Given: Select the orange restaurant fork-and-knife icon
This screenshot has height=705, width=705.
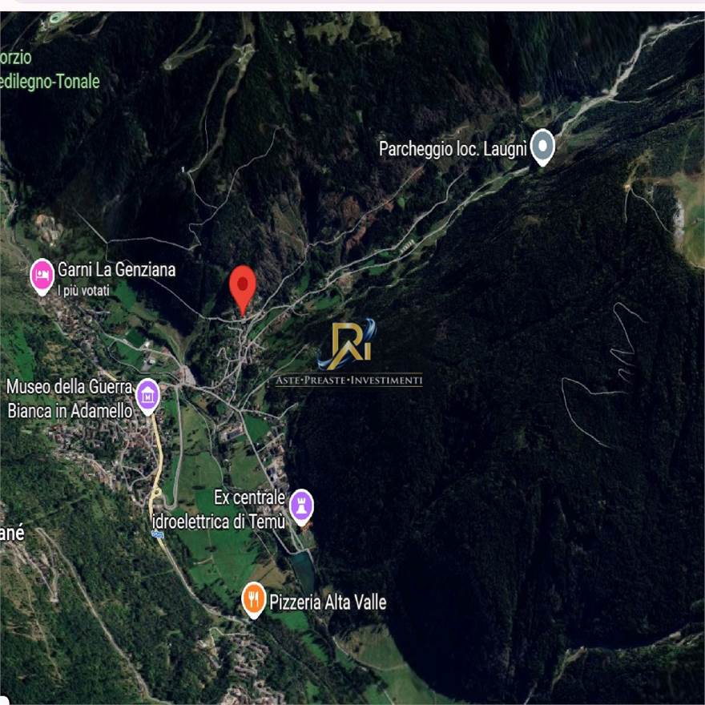Looking at the screenshot, I should 254,600.
